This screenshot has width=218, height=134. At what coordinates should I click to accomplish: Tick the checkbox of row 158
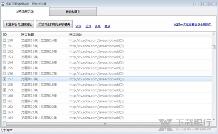coord(4,84)
